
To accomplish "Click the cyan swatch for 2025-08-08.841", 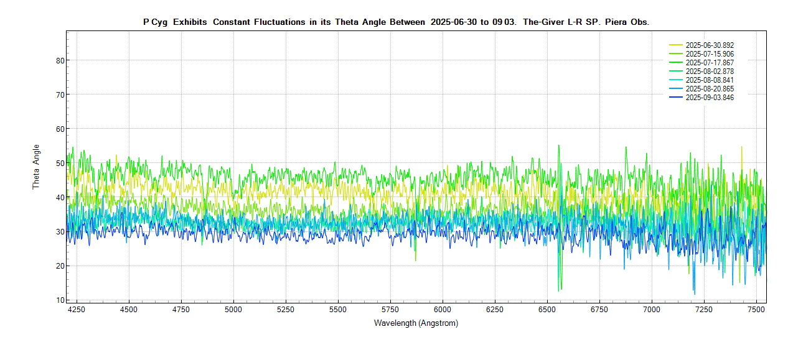I will pyautogui.click(x=676, y=80).
